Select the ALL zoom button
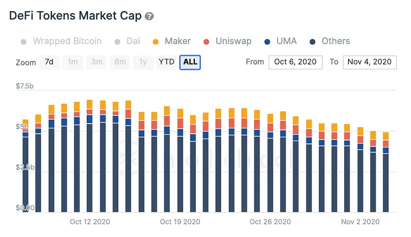The height and width of the screenshot is (237, 411). 190,62
